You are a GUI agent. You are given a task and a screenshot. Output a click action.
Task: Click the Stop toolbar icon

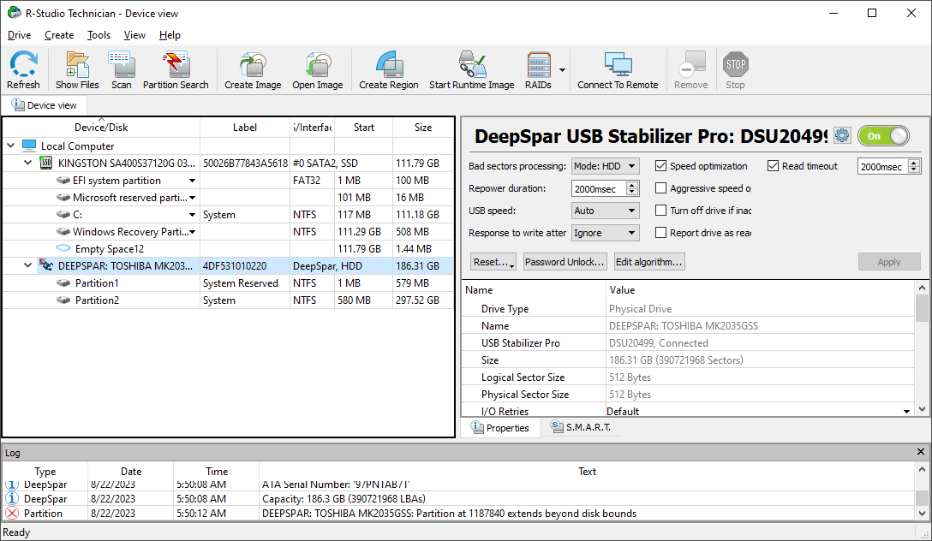[735, 64]
